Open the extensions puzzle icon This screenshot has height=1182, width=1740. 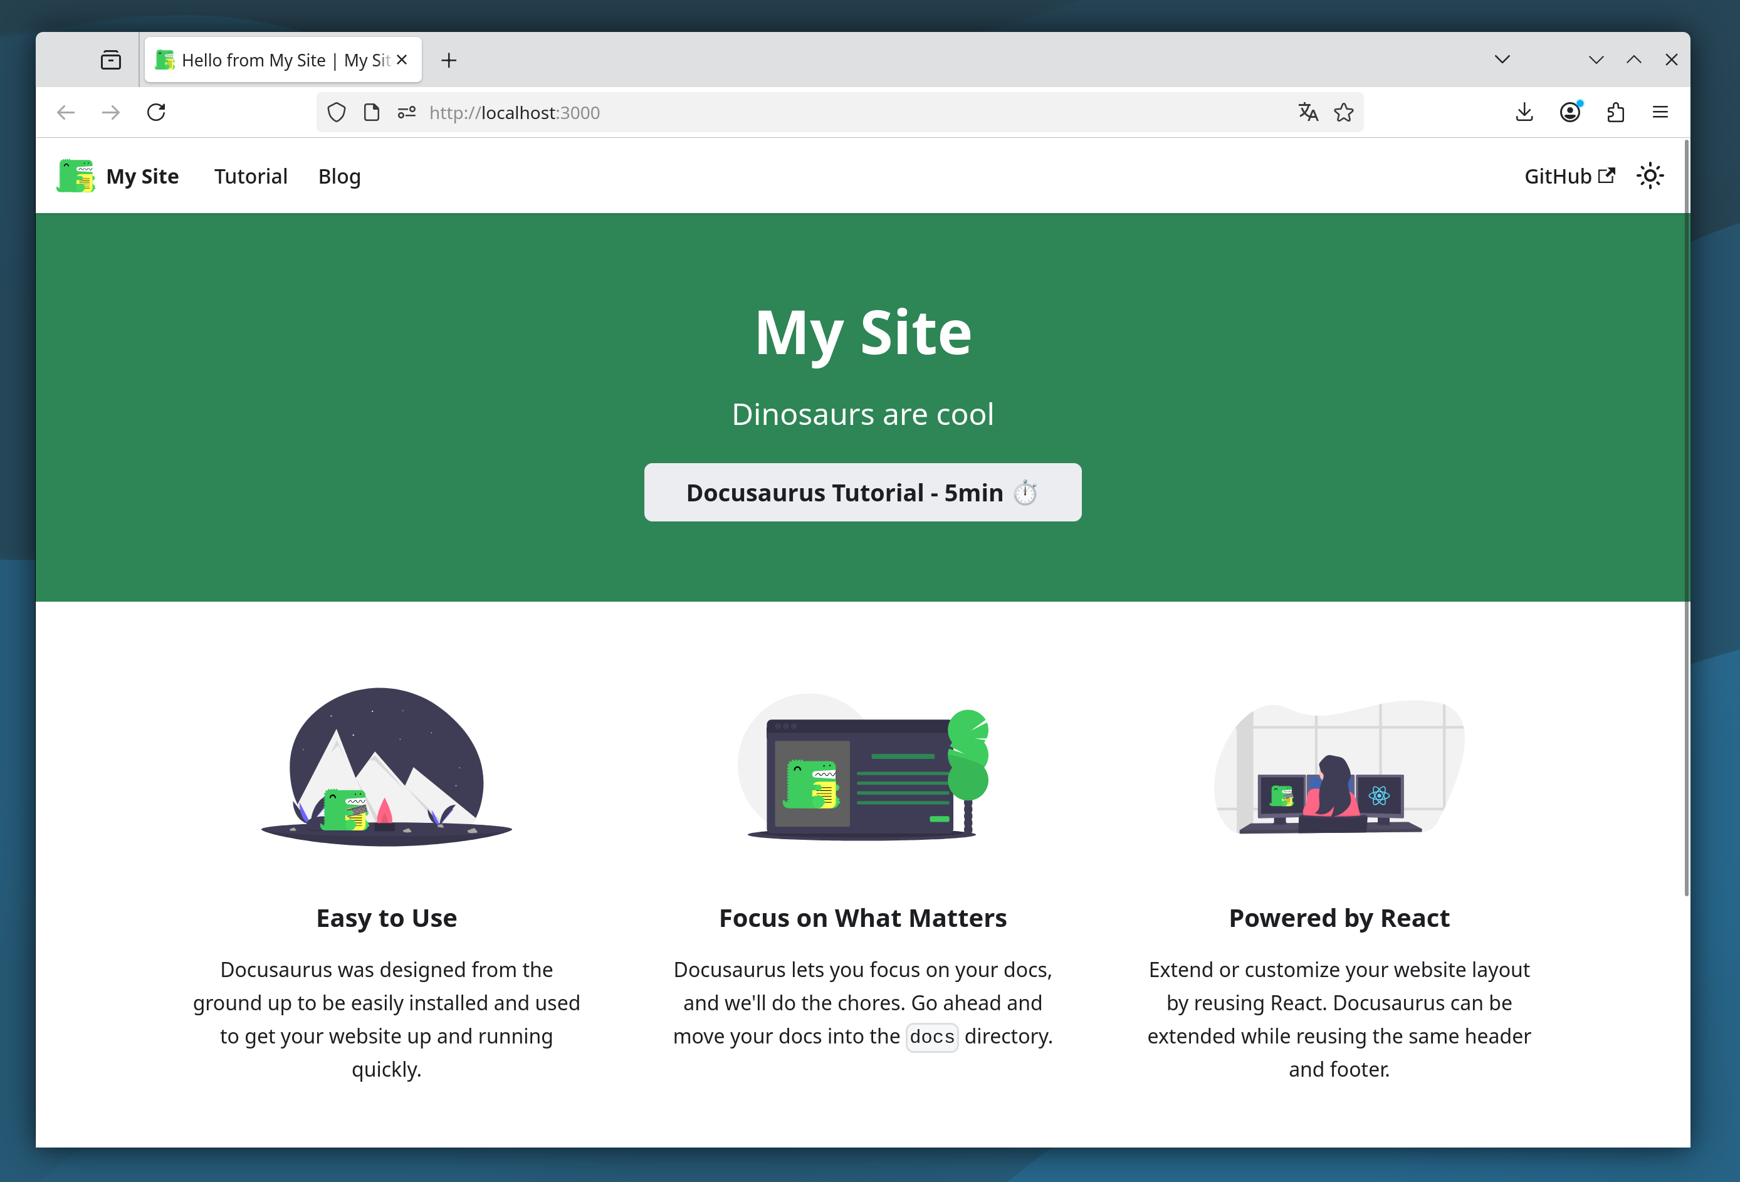1615,112
